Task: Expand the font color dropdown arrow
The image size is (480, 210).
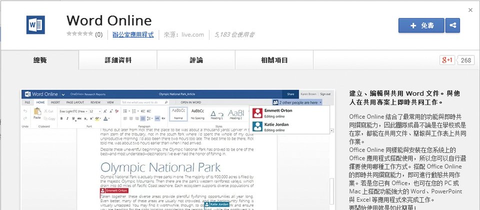Action: 109,118
